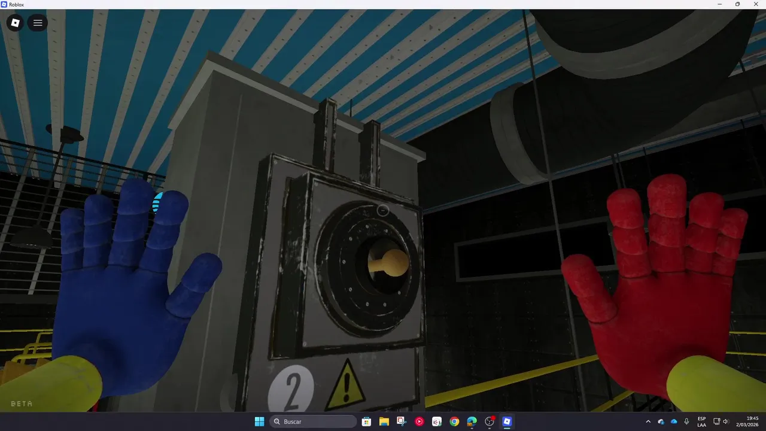Click the microphone tray icon
The height and width of the screenshot is (431, 766).
coord(686,421)
